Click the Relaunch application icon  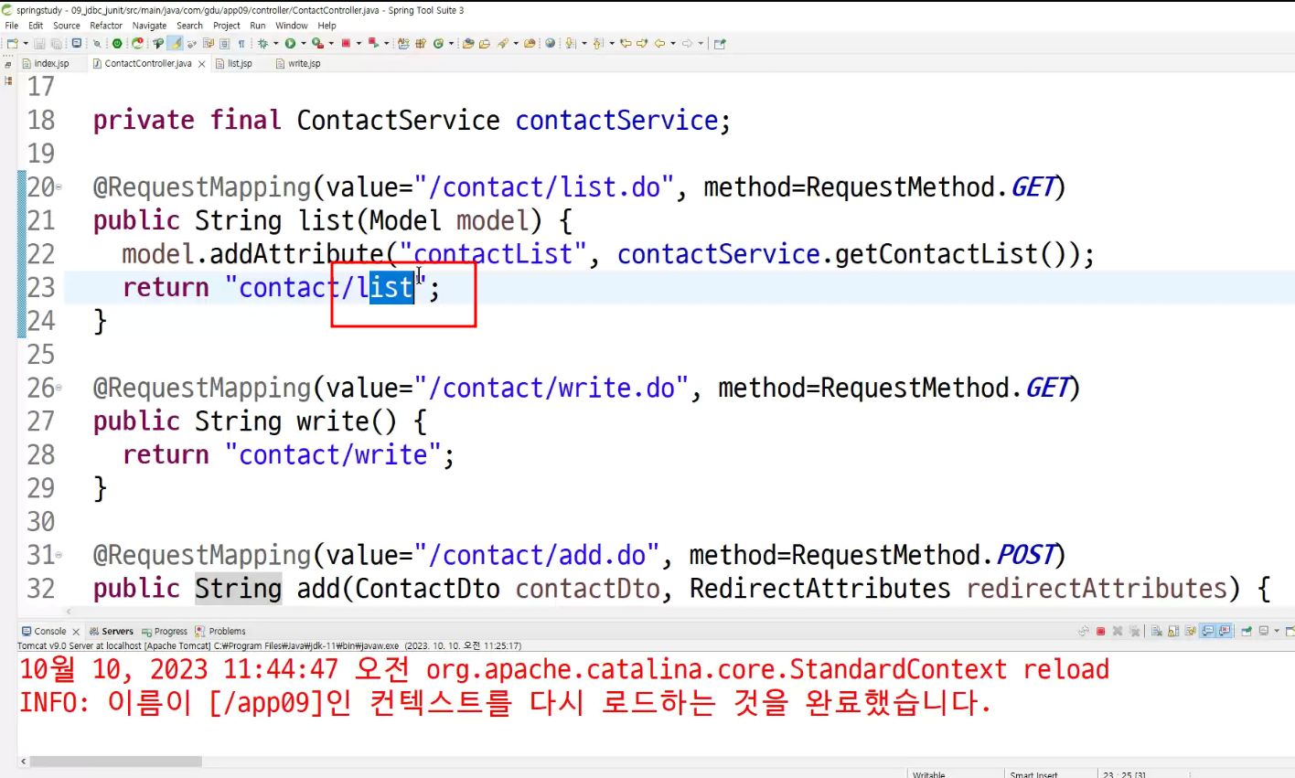[x=137, y=43]
